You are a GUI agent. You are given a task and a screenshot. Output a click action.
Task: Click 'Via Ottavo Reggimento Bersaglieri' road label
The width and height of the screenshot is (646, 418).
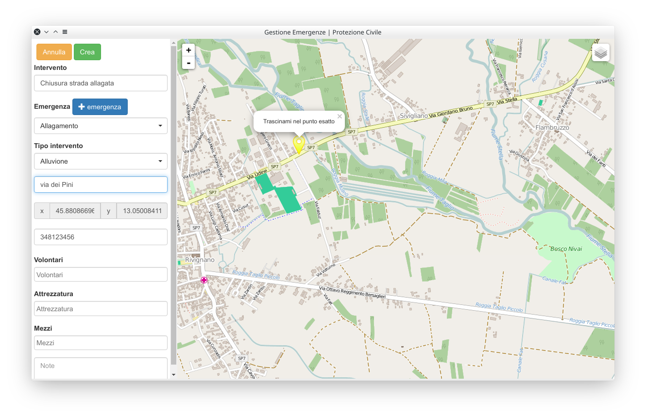[353, 292]
